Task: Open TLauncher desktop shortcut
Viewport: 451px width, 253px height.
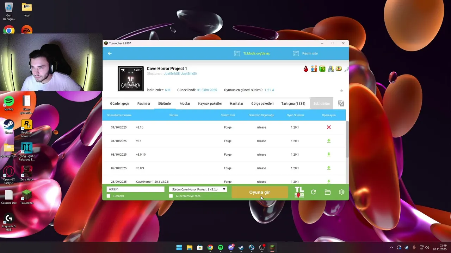Action: pos(26,197)
